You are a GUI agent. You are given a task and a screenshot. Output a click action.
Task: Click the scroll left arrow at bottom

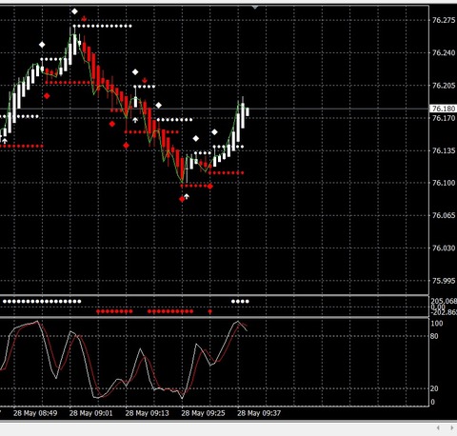coord(438,428)
